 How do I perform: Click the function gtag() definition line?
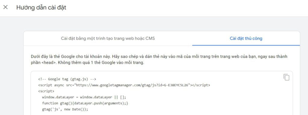point(85,103)
